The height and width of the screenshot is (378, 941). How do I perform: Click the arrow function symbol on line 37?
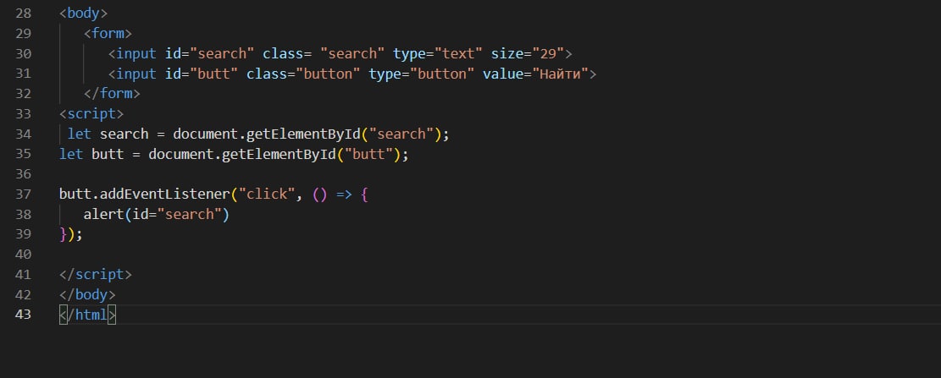point(345,194)
